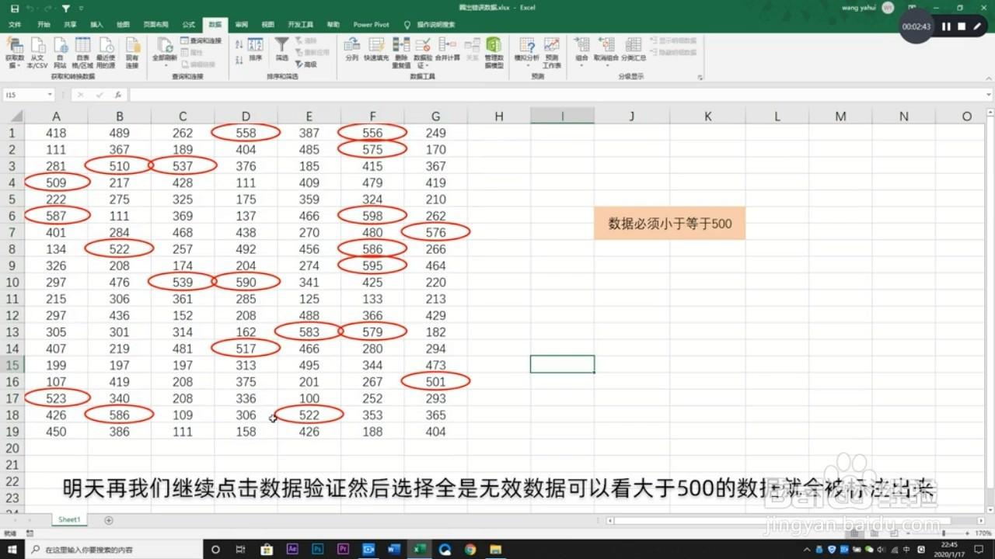Click the 全部刷新 (Refresh All) icon
Image resolution: width=995 pixels, height=559 pixels.
[166, 47]
